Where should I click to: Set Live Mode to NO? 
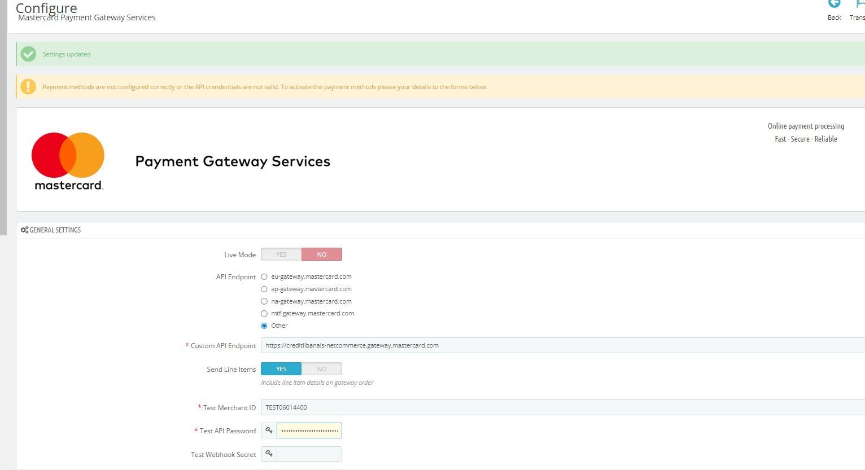point(322,254)
